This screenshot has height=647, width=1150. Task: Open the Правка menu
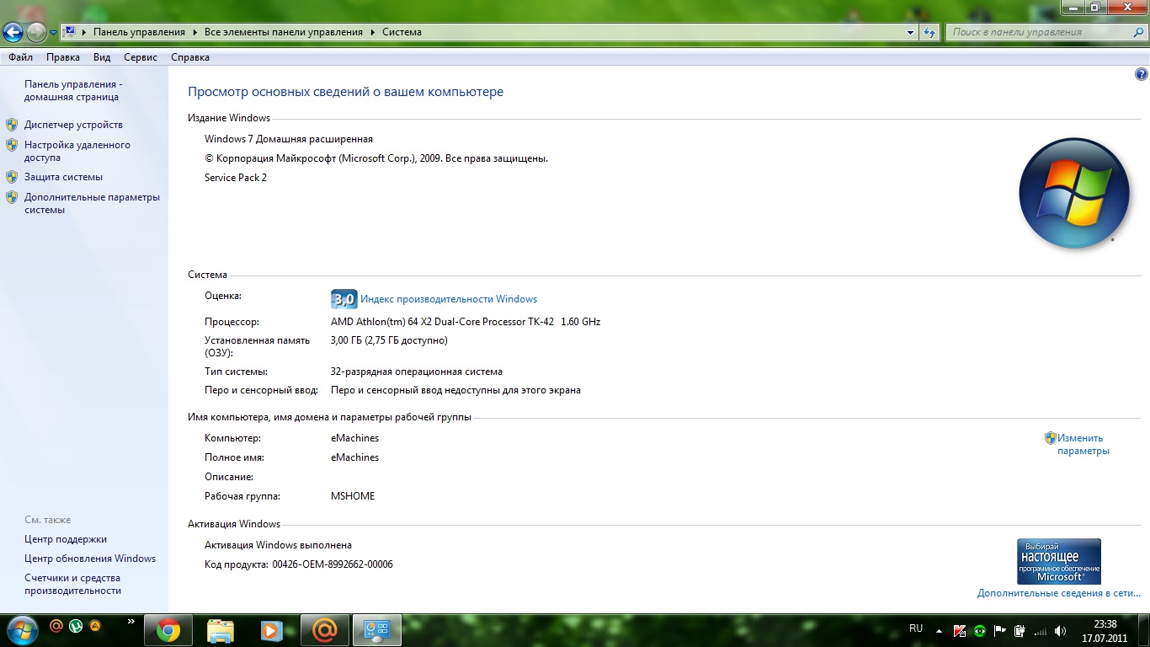[63, 57]
